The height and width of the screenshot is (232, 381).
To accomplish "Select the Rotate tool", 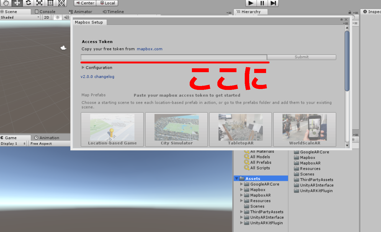I will [x=28, y=3].
